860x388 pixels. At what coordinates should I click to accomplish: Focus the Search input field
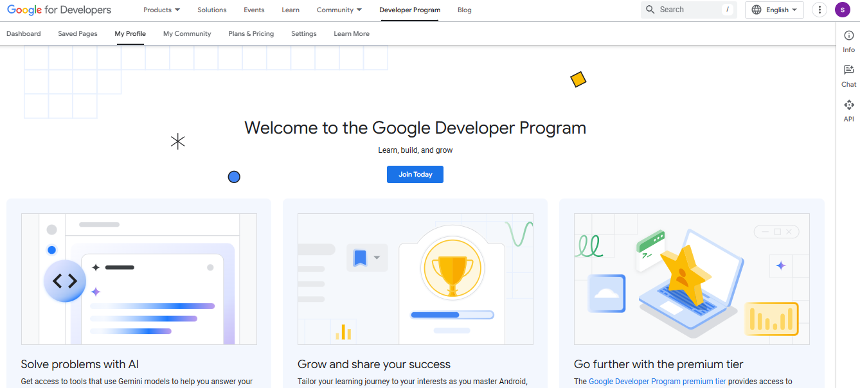[x=689, y=10]
